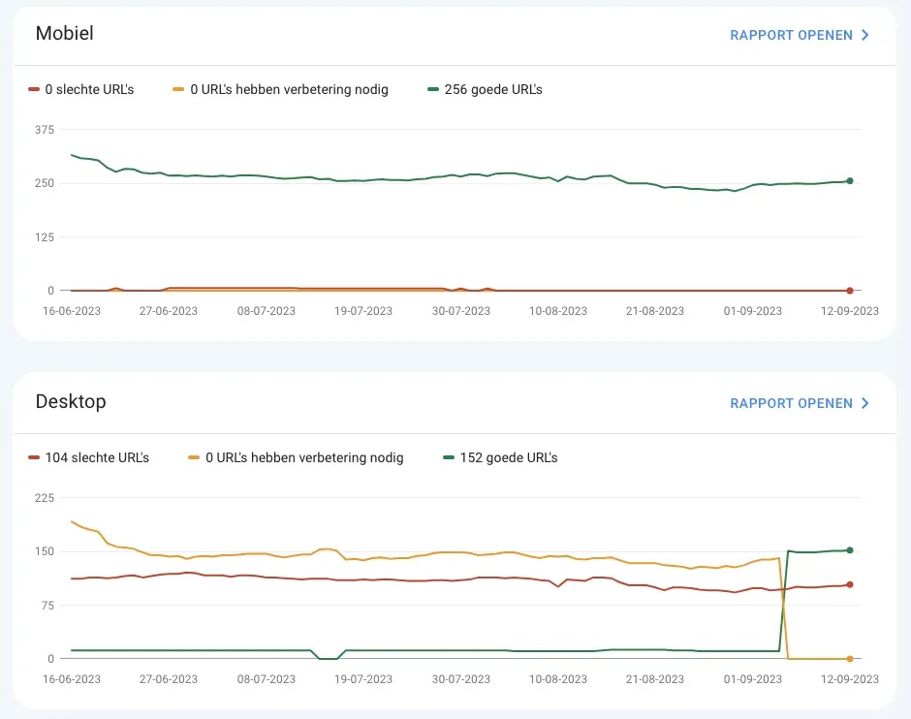This screenshot has height=719, width=911.
Task: Click the green endpoint dot on Desktop chart
Action: 850,550
